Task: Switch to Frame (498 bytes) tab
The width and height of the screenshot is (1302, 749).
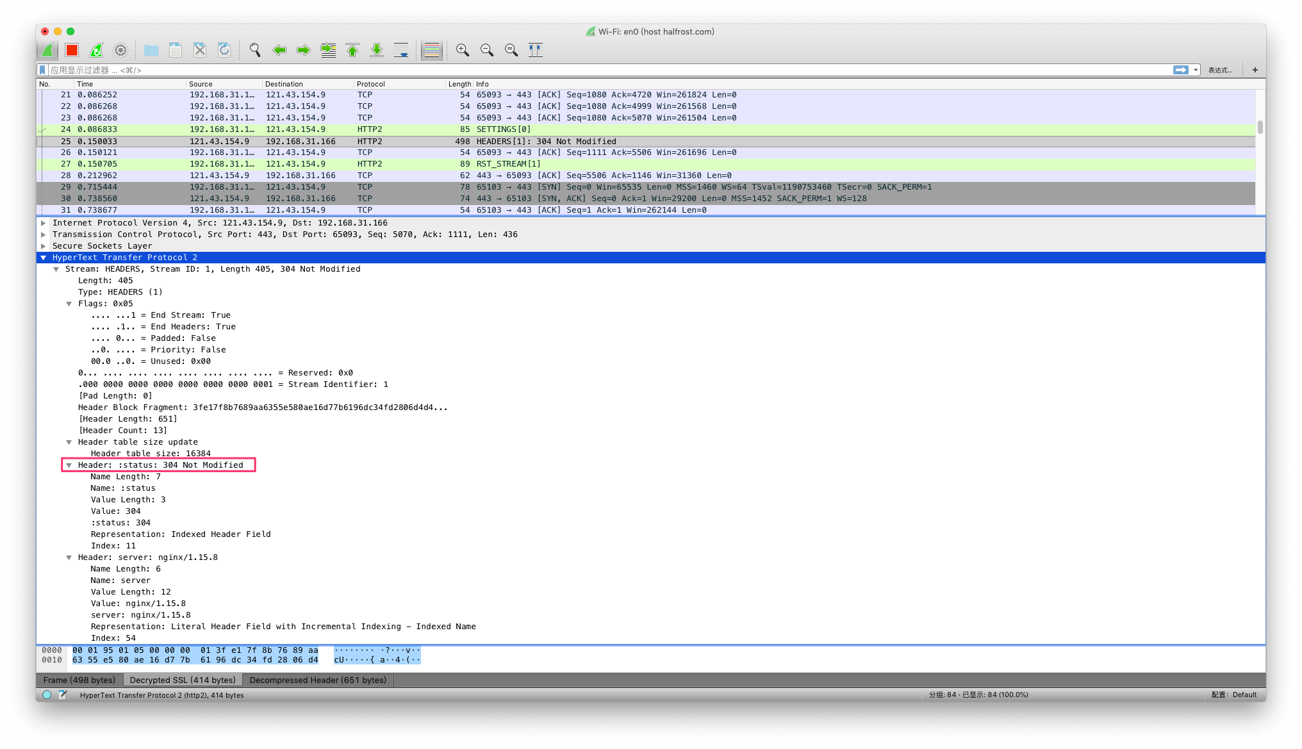Action: pyautogui.click(x=79, y=680)
